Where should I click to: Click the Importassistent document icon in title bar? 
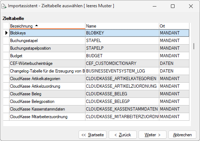coord(4,6)
